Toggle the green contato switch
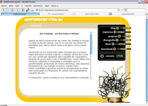Viewport: 148px width, 106px height. coord(119,56)
